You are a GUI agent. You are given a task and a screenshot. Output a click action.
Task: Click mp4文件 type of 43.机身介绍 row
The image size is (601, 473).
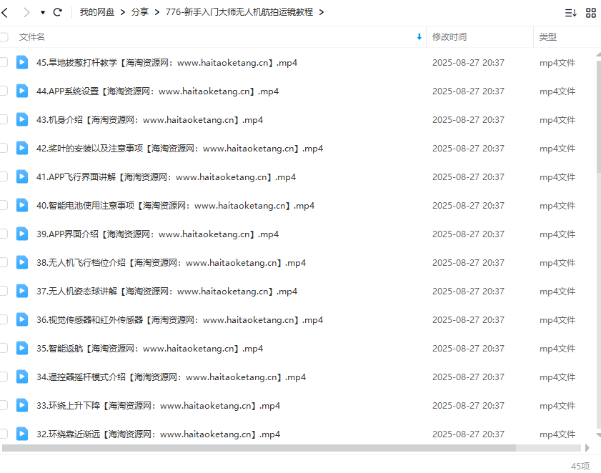point(557,119)
